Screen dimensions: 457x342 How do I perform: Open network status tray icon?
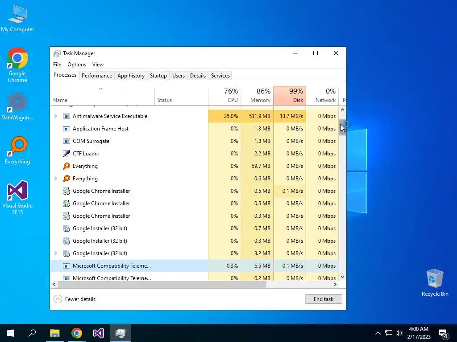tap(389, 333)
